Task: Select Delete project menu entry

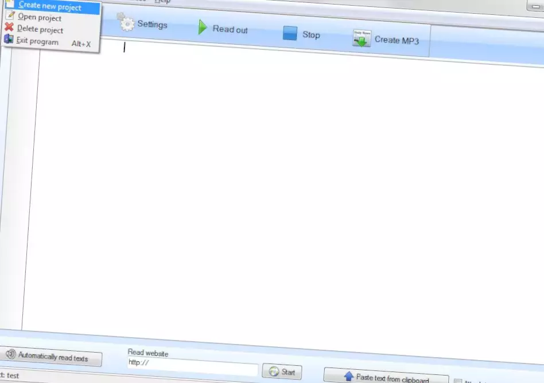Action: [x=40, y=29]
